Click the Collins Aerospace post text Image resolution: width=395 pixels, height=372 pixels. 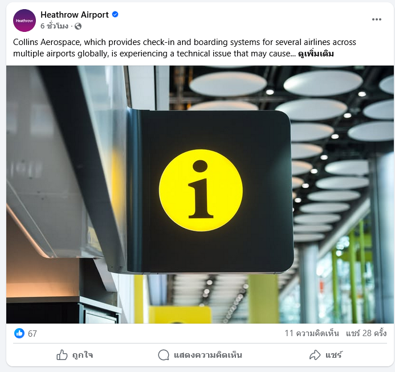tap(185, 48)
